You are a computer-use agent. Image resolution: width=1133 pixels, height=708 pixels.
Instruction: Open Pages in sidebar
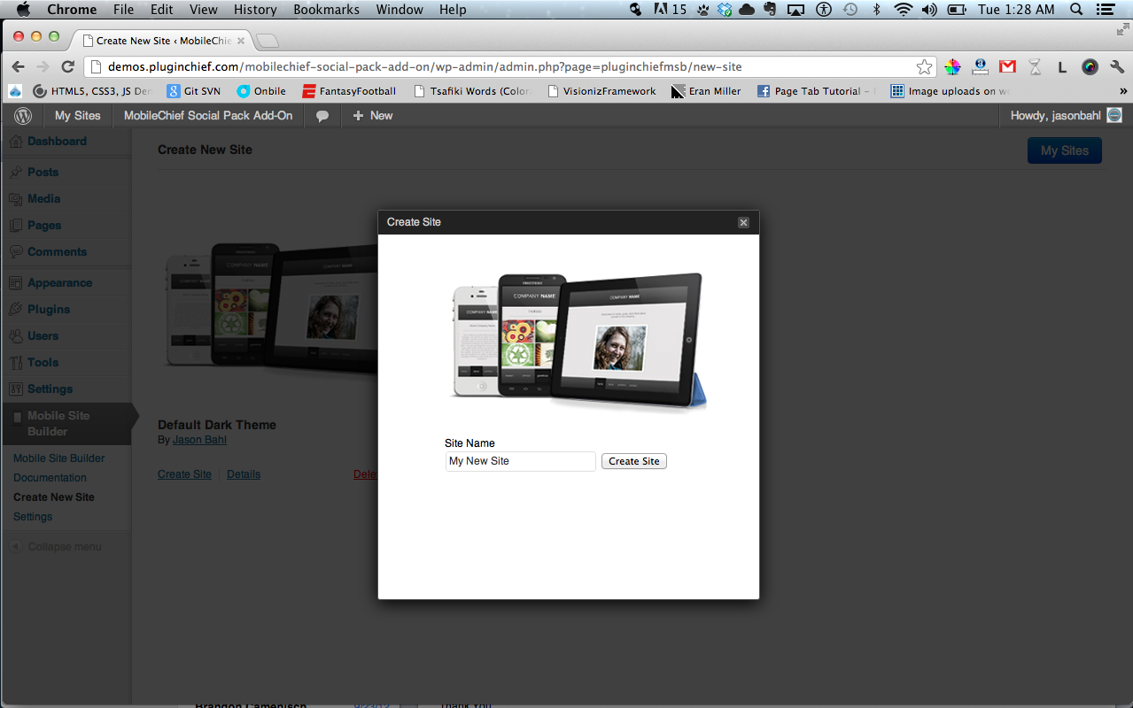coord(44,226)
